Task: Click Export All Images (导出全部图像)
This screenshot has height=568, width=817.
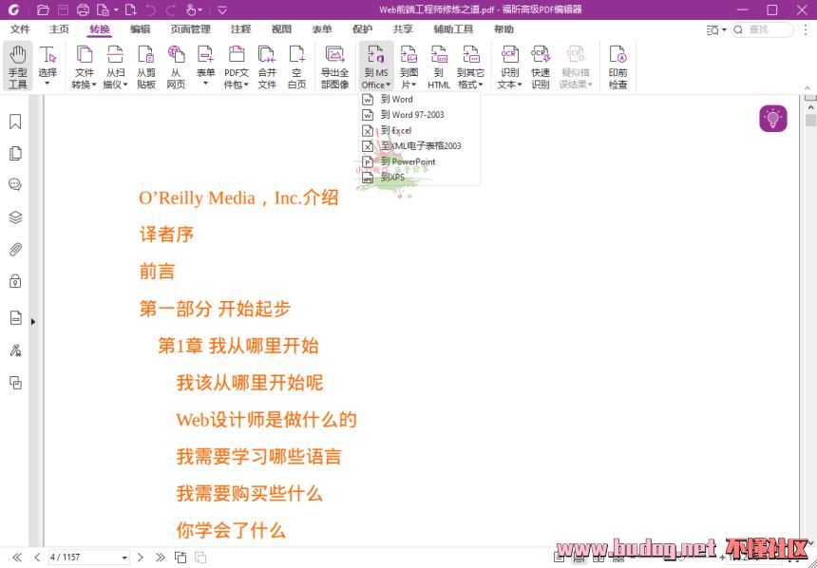Action: [x=334, y=66]
